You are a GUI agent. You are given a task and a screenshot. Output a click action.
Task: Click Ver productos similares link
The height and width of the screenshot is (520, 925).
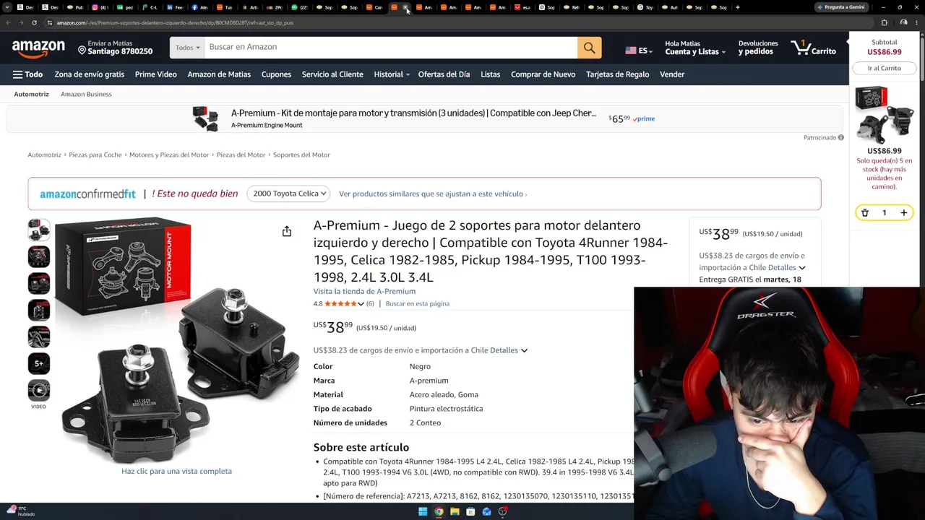(x=433, y=194)
